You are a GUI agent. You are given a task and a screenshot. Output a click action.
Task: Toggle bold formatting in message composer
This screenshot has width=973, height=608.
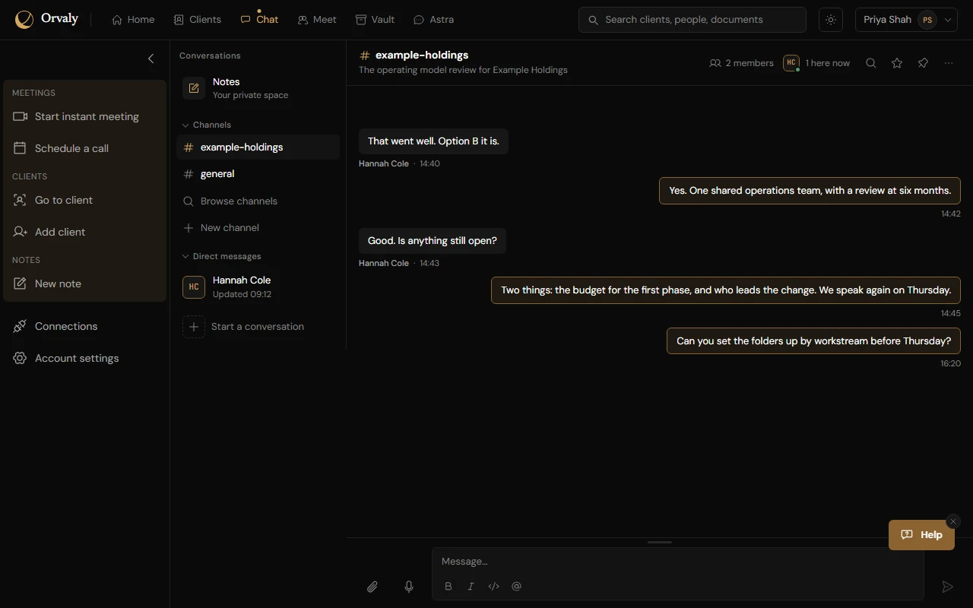click(448, 586)
